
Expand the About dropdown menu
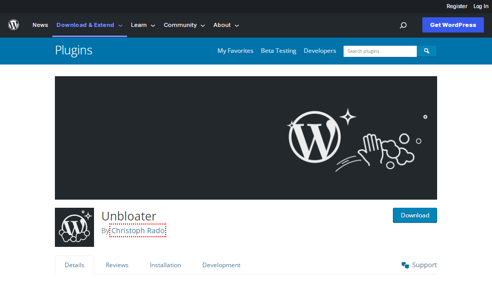click(x=226, y=25)
